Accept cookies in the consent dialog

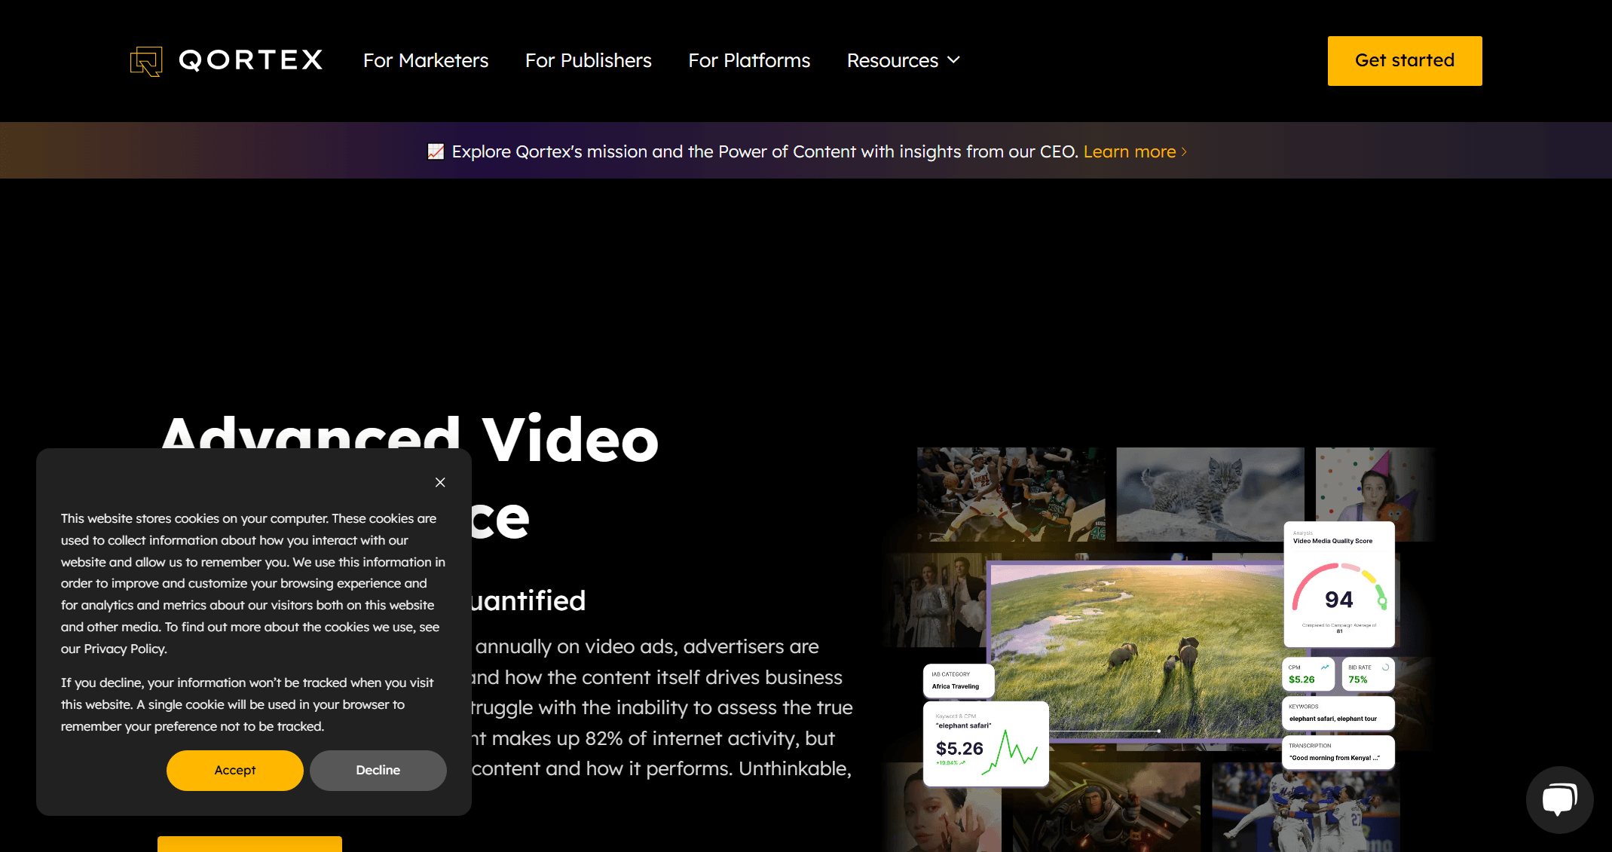point(234,770)
